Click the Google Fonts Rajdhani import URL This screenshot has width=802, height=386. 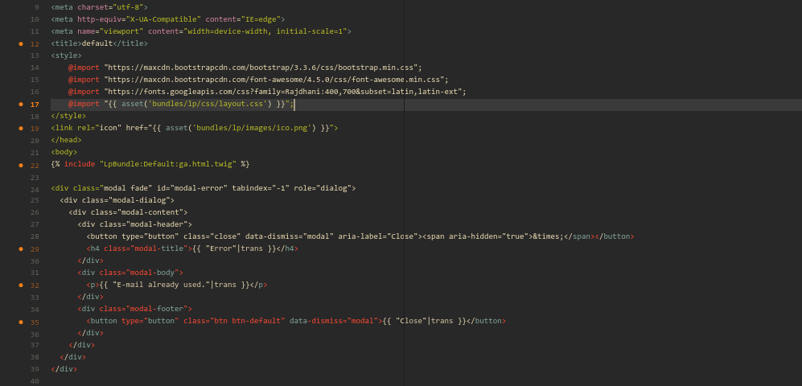pyautogui.click(x=285, y=92)
